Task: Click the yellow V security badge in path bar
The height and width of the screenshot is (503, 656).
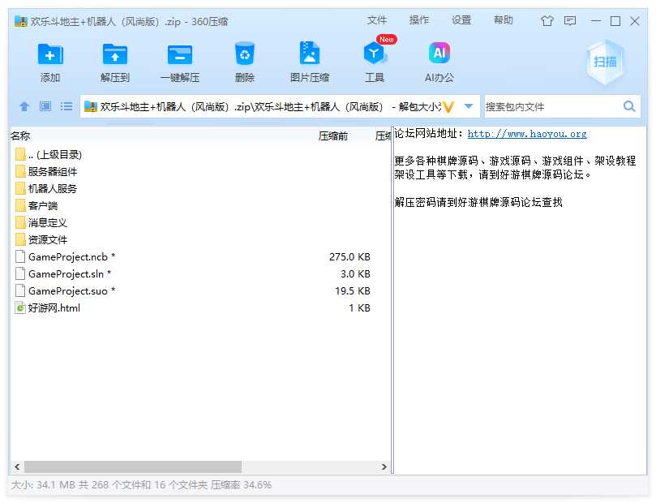Action: [x=448, y=107]
